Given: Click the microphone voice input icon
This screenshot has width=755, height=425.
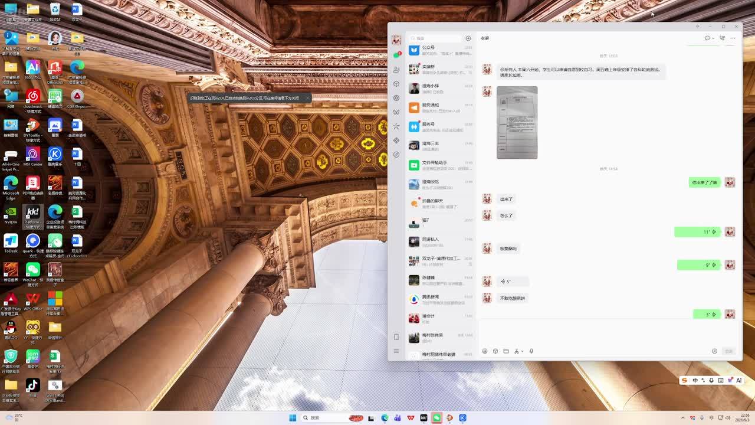Looking at the screenshot, I should pos(531,351).
